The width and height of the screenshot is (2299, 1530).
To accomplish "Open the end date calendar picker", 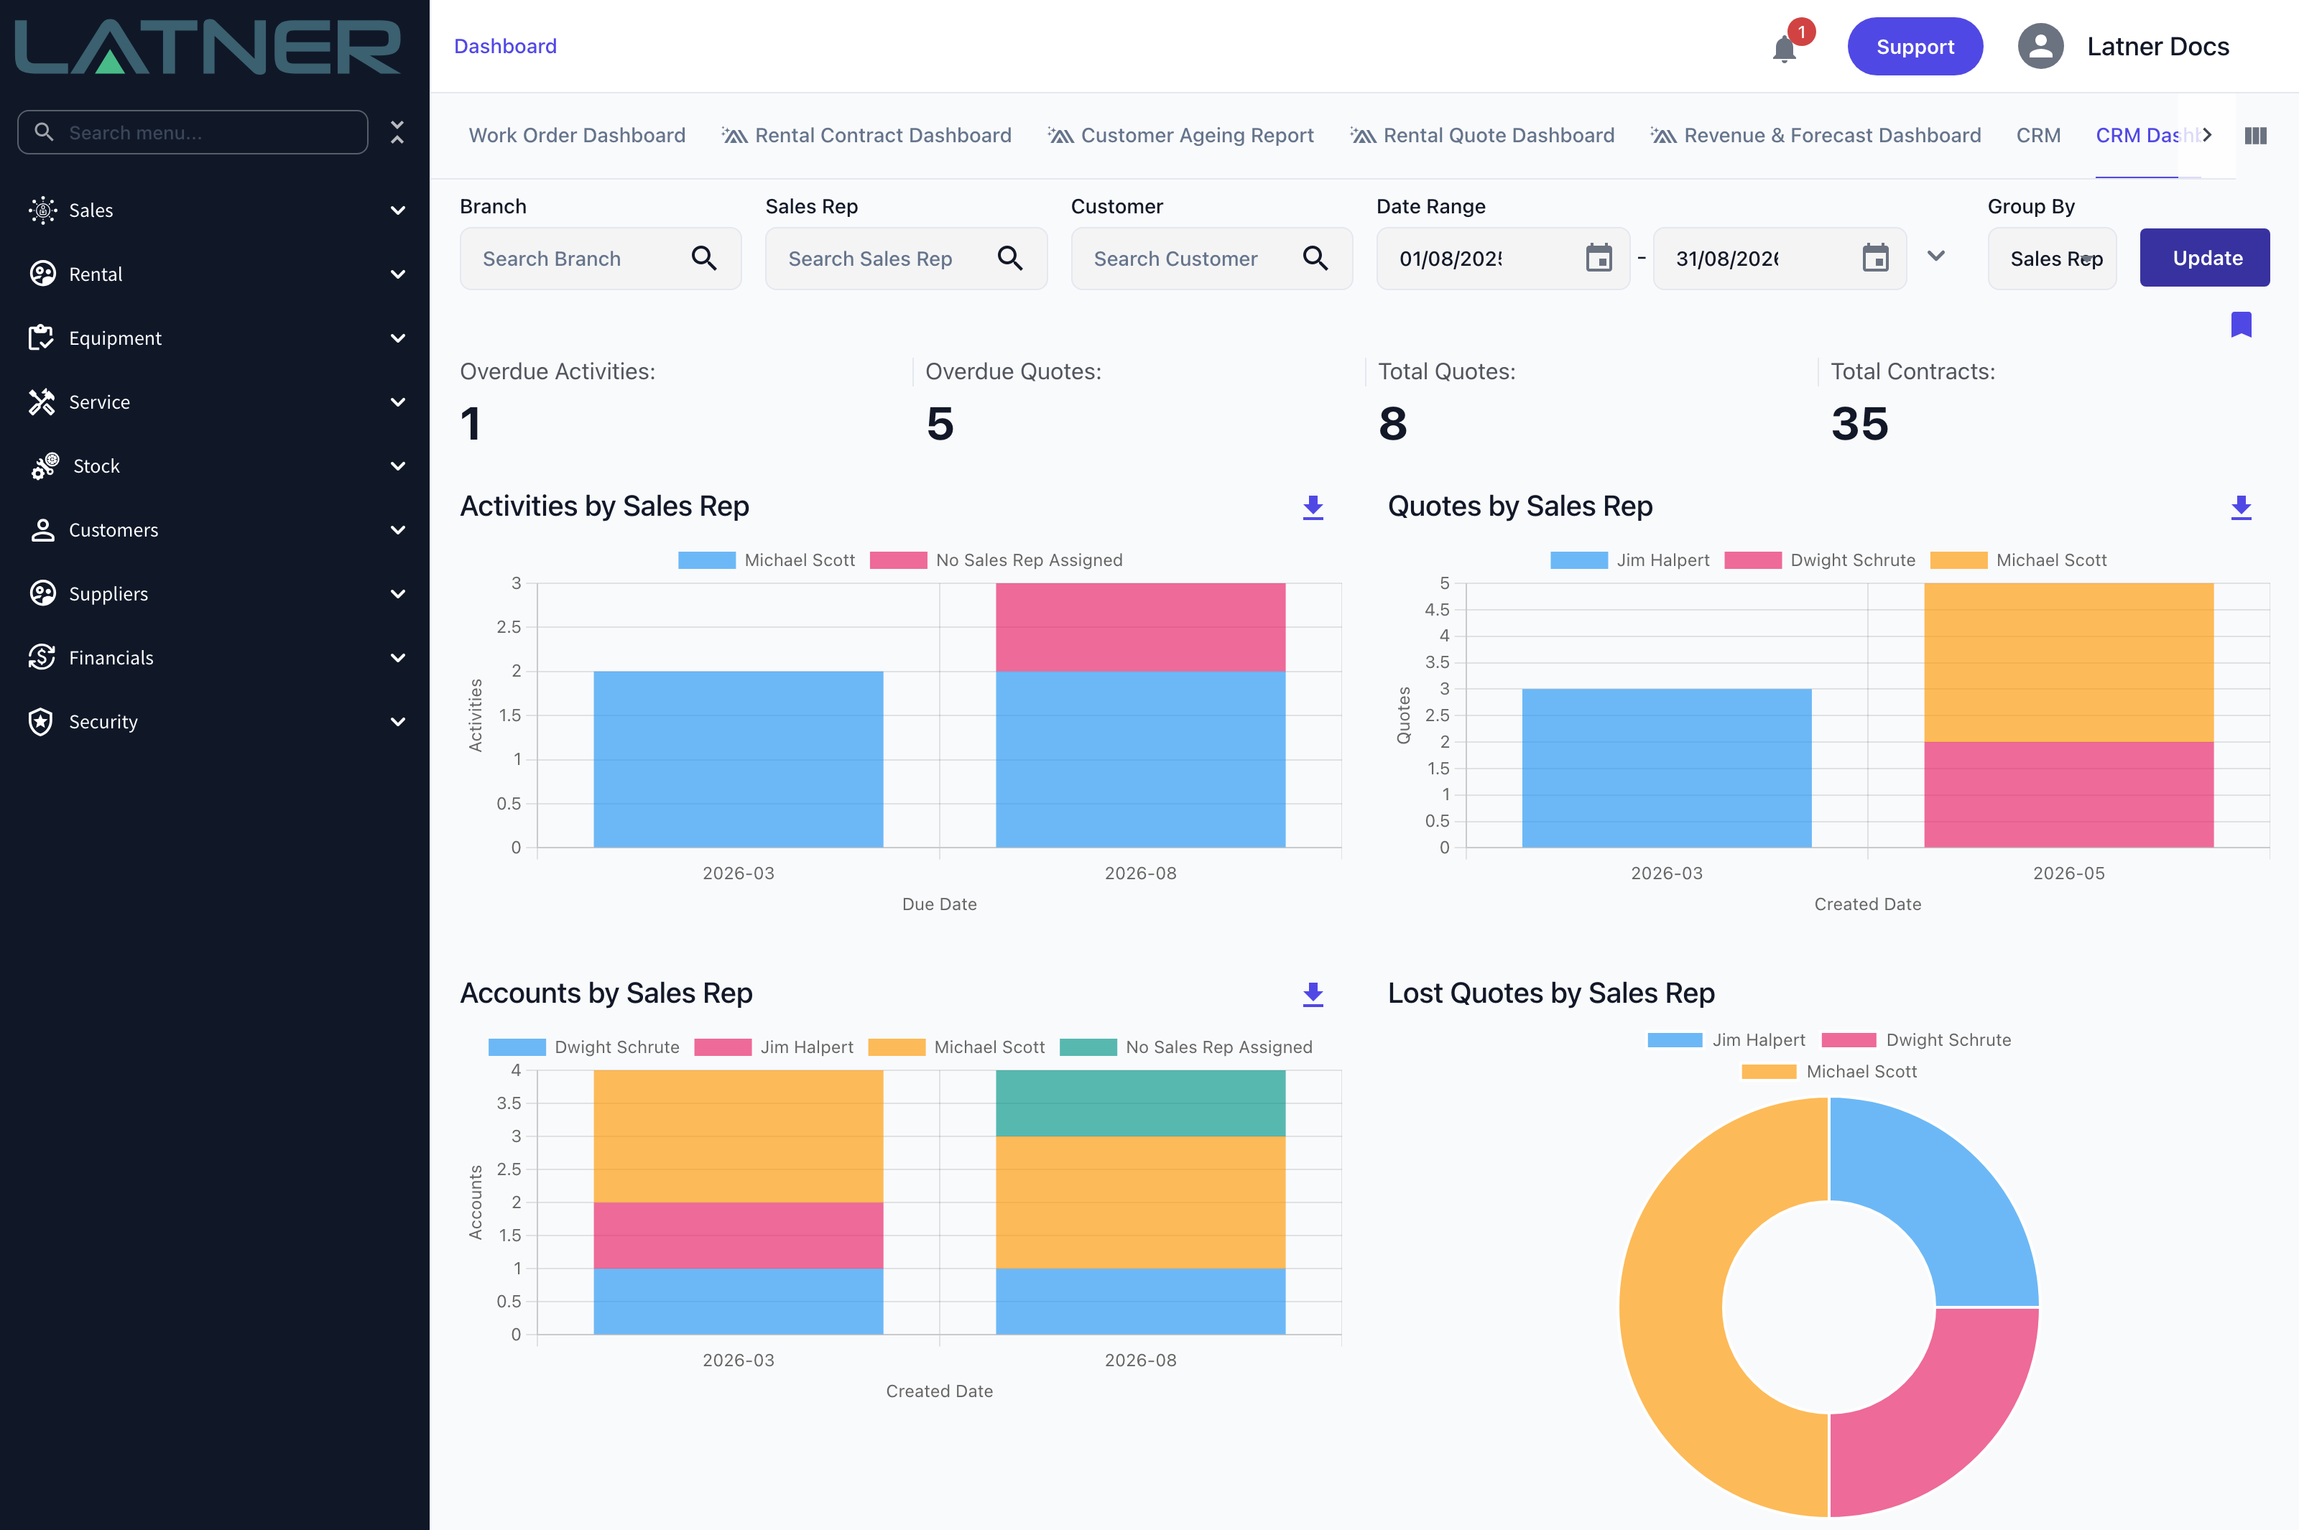I will pos(1876,258).
